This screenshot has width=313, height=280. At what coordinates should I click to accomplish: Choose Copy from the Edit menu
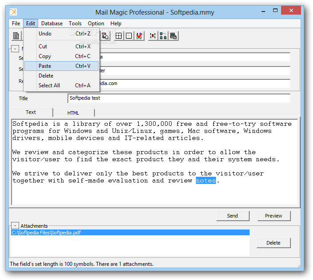[x=62, y=56]
